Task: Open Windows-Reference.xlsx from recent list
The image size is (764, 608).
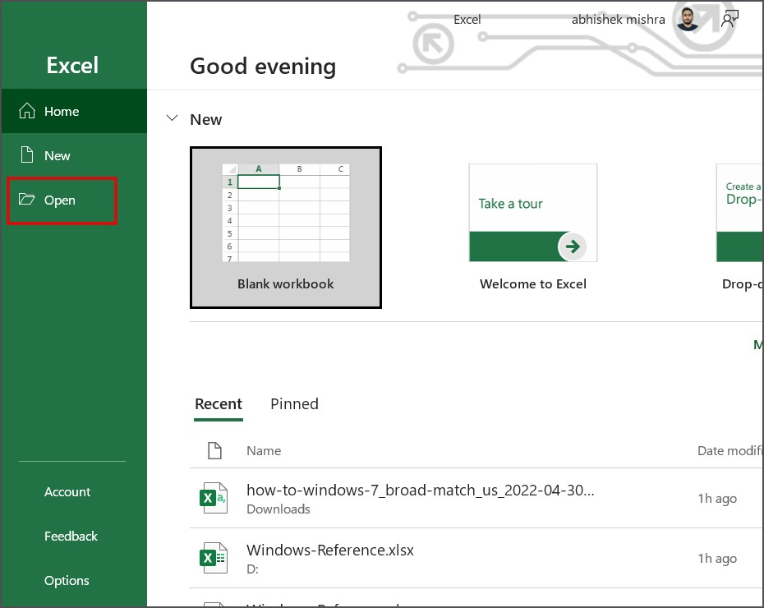Action: [330, 550]
